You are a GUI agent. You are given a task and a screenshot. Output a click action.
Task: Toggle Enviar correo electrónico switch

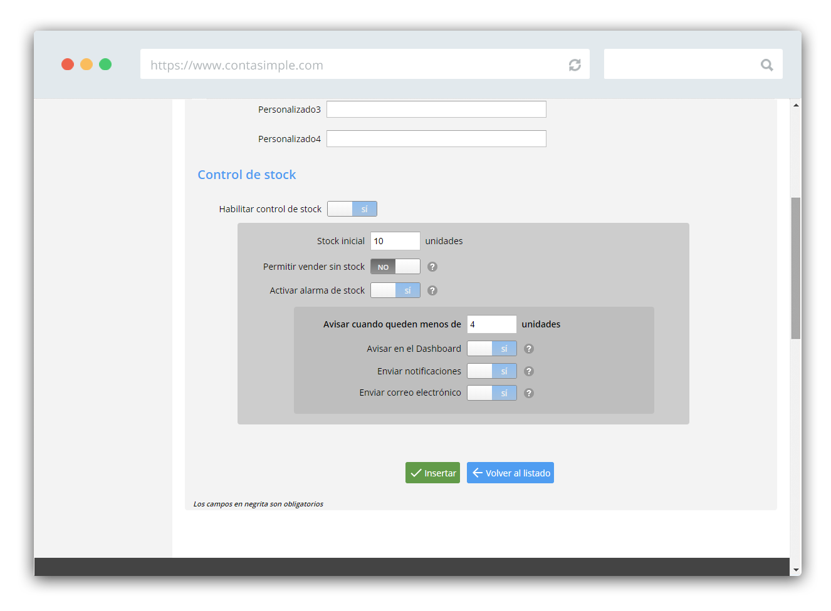(x=492, y=393)
